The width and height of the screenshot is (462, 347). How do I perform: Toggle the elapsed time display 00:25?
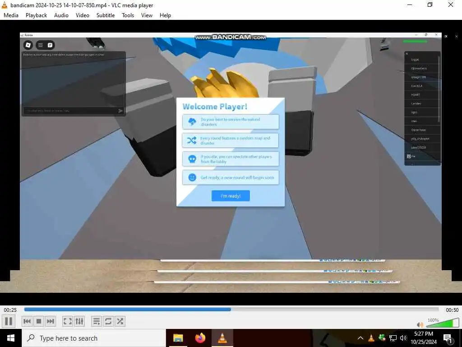(10, 310)
